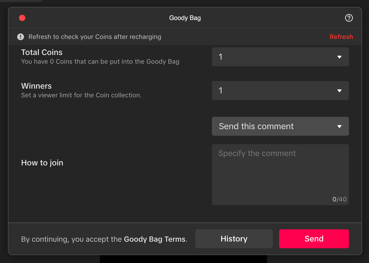Viewport: 369px width, 263px height.
Task: Click the question mark for Goody Bag info
Action: [349, 18]
